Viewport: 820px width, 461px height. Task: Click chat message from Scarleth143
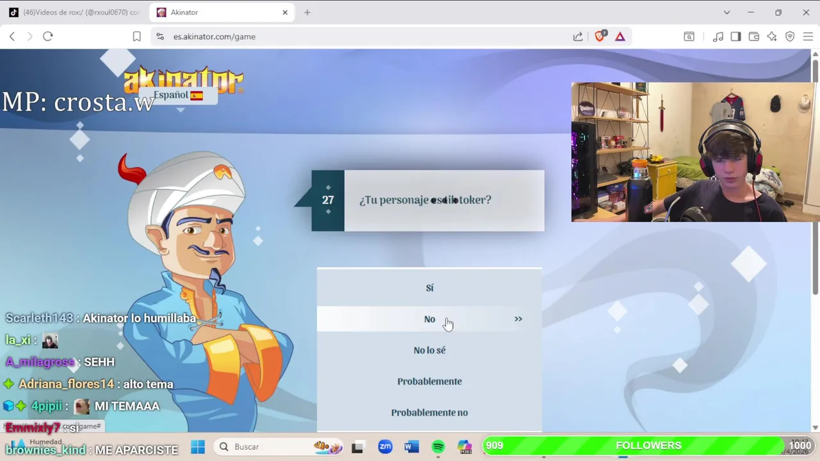pyautogui.click(x=101, y=318)
